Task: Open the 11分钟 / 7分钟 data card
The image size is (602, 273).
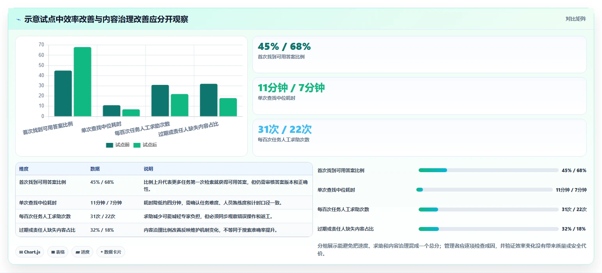Action: click(x=419, y=96)
